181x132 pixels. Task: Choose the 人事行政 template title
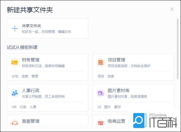coord(31,90)
